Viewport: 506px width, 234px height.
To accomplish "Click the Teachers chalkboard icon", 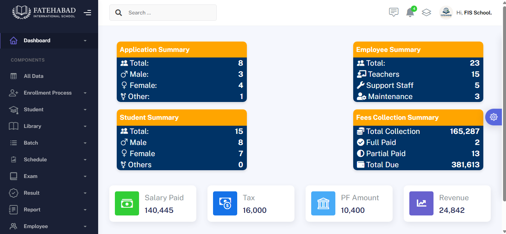I will point(361,74).
